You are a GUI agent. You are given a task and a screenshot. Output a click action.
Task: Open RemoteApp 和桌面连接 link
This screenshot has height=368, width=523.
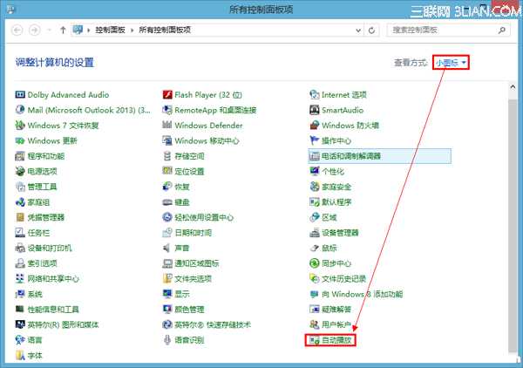pyautogui.click(x=215, y=110)
